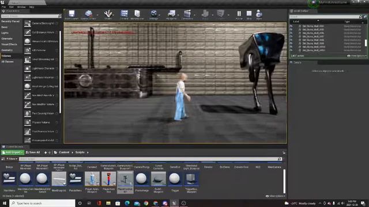Viewport: 369px width, 207px height.
Task: Select the Lightmass Character Indirect Detail Volume icon
Action: pyautogui.click(x=28, y=68)
